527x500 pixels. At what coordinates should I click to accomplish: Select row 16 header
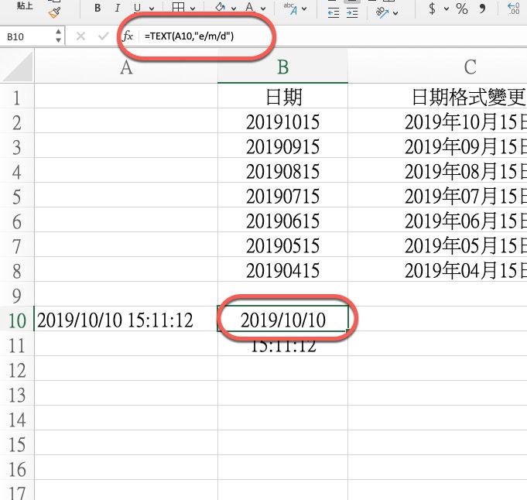point(17,469)
